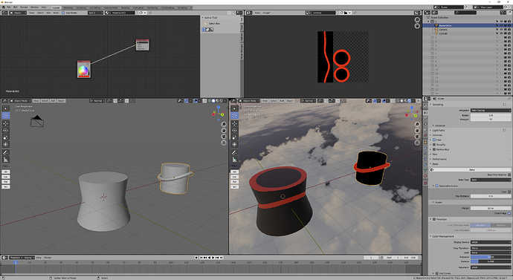Click the Node menu in node editor header

click(x=56, y=13)
